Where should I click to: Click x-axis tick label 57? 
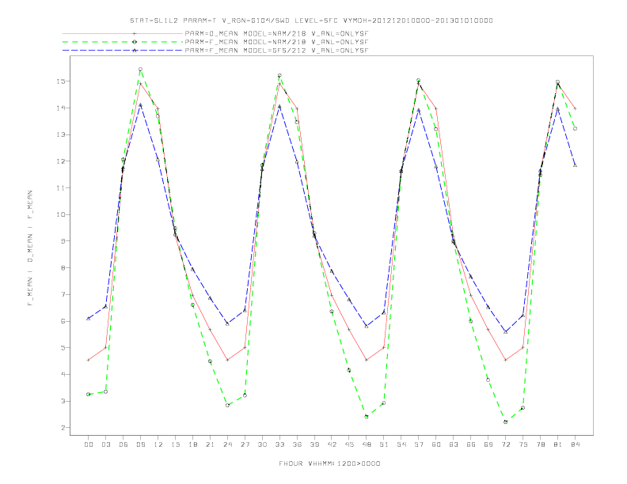[419, 444]
